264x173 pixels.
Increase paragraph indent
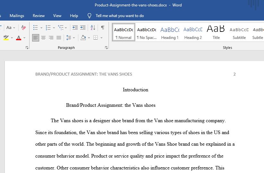(x=83, y=27)
